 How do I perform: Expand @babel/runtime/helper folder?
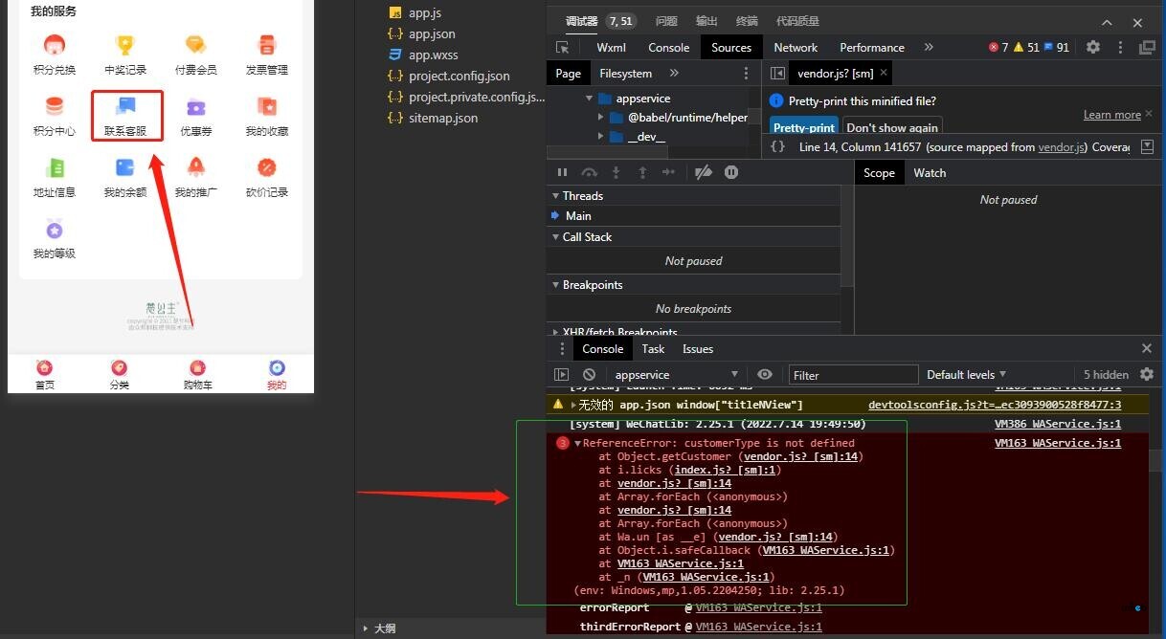(x=601, y=118)
